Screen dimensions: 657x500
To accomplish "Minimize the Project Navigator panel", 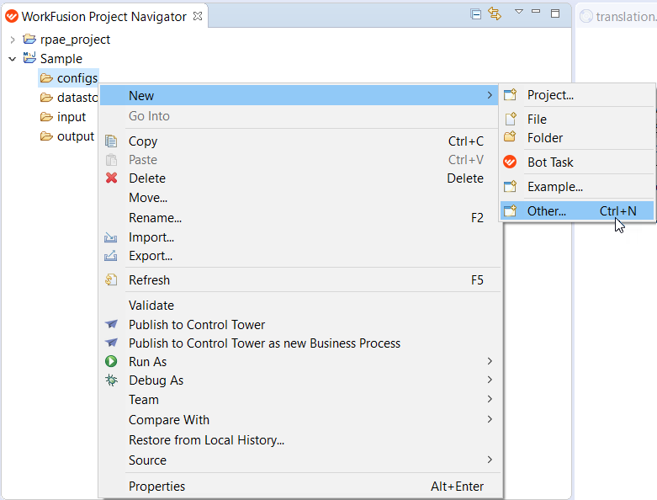I will 536,11.
